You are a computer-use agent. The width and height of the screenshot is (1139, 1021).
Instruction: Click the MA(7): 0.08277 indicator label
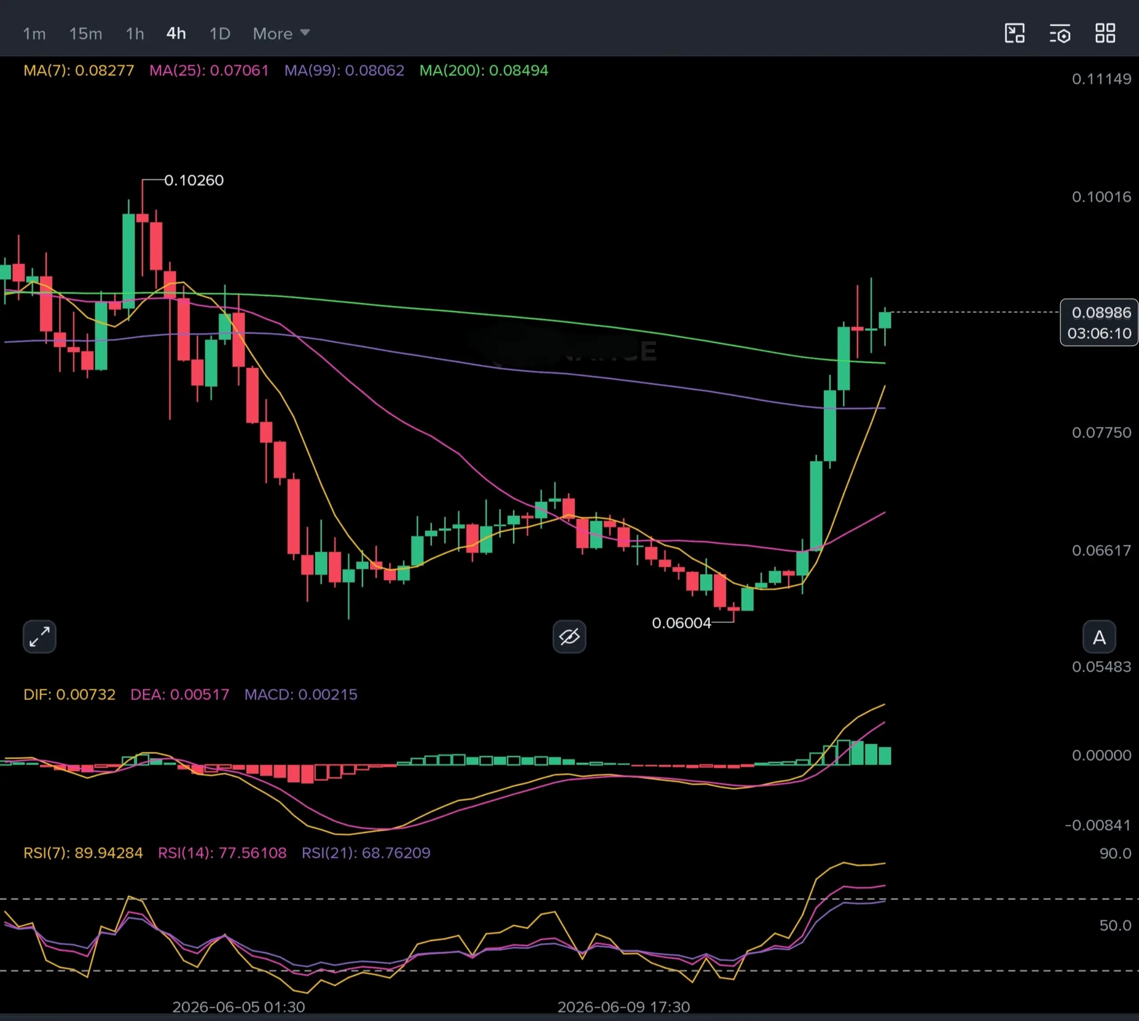(79, 71)
